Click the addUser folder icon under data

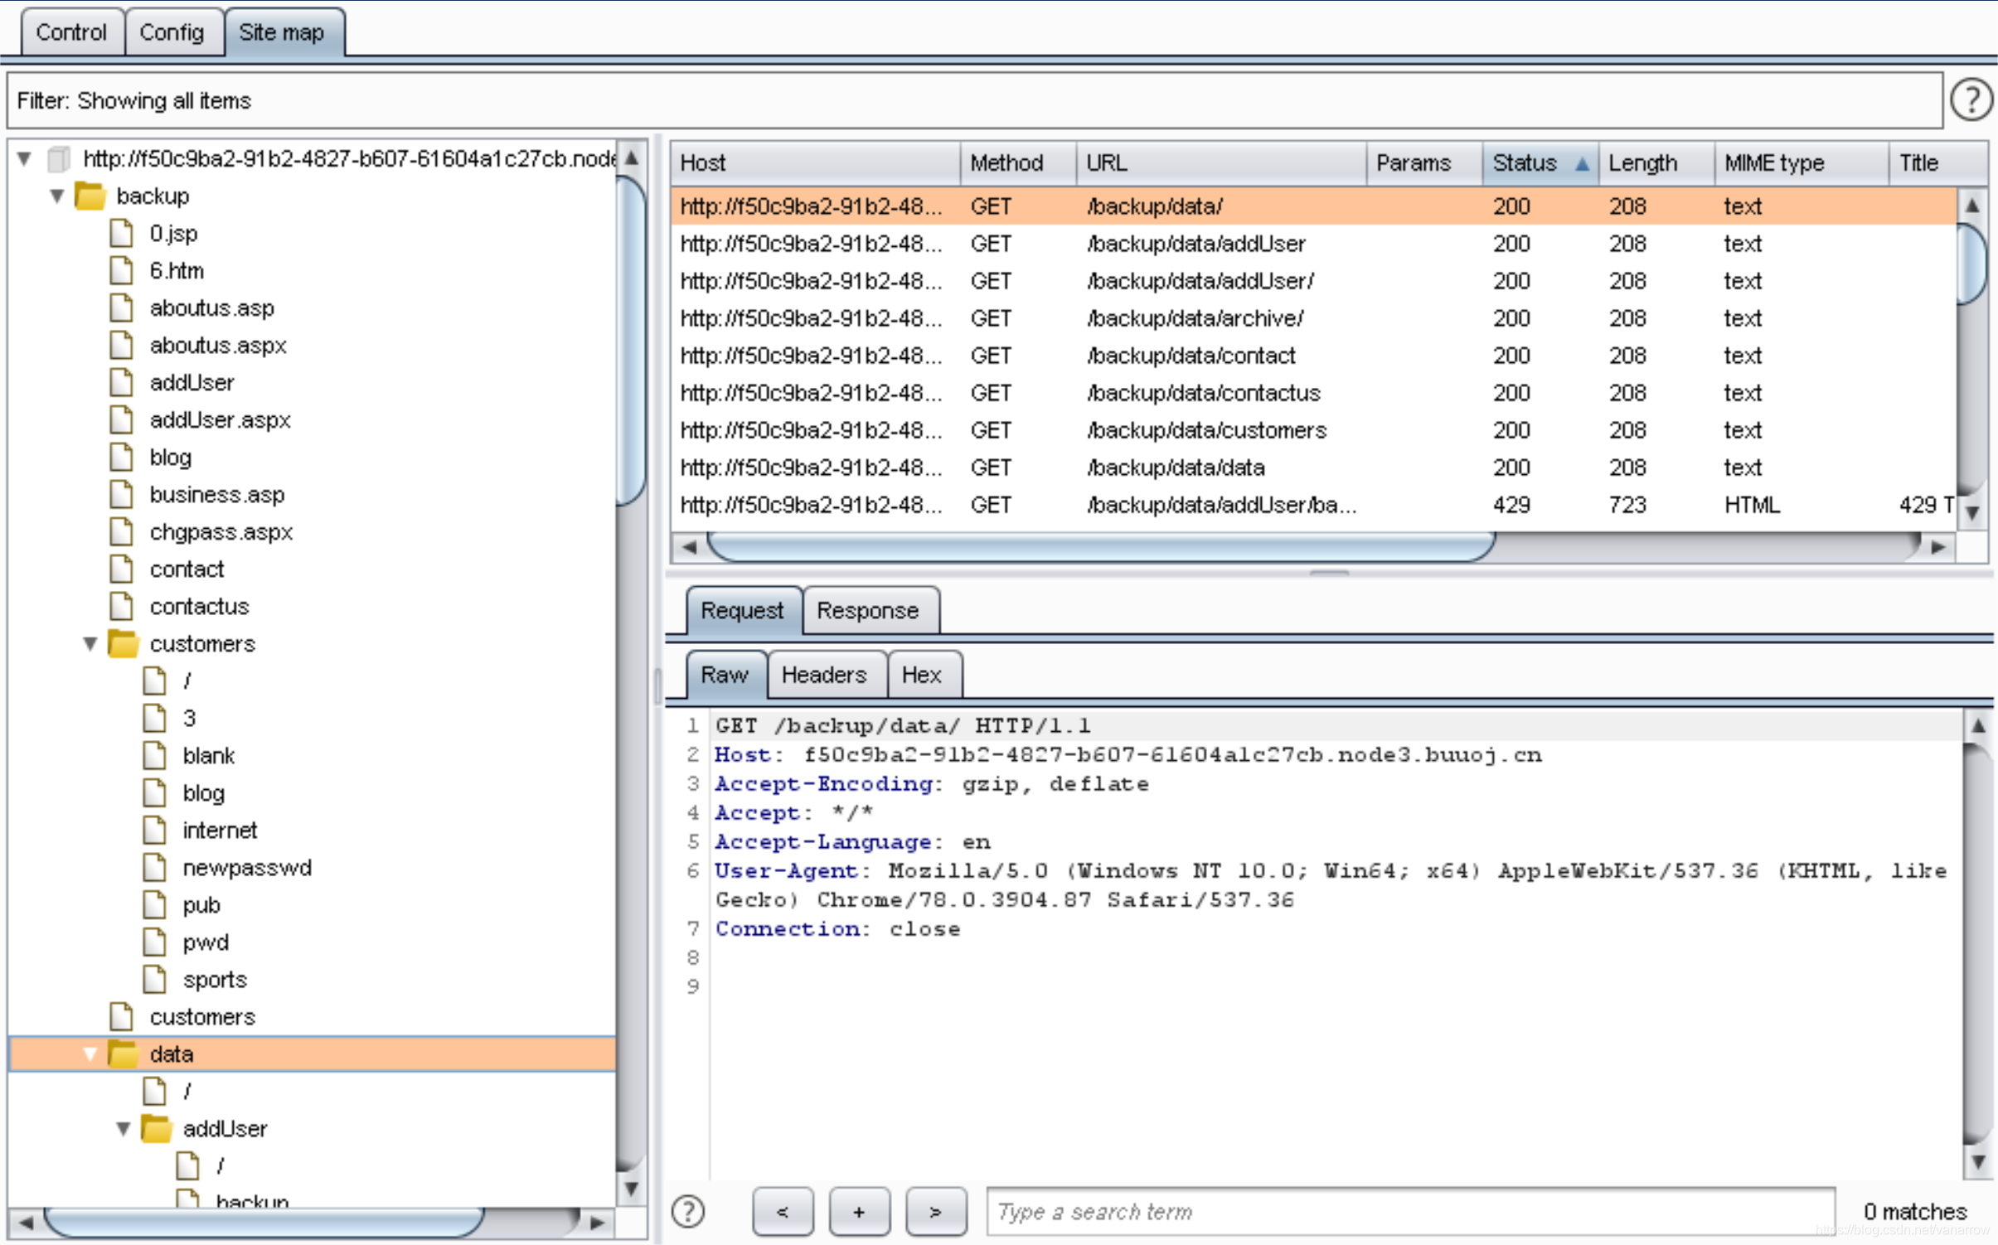pyautogui.click(x=156, y=1129)
